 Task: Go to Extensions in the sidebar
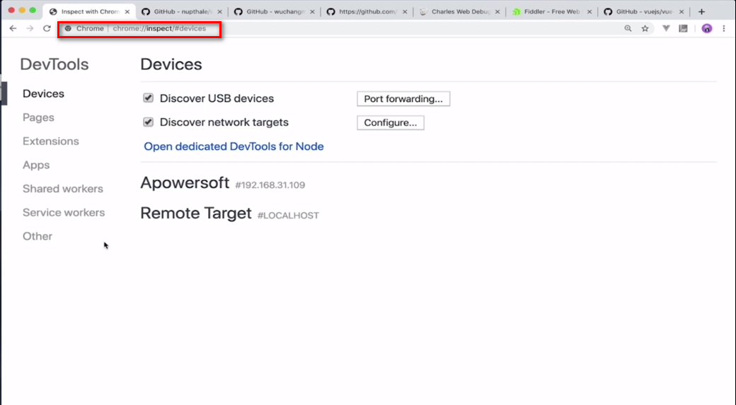[x=51, y=141]
